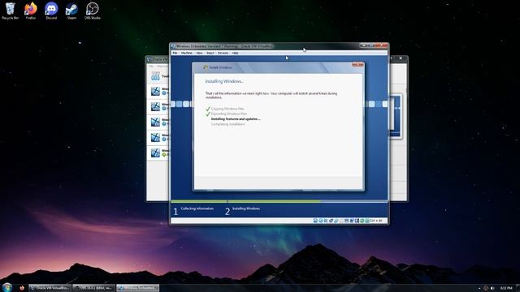Click the recording indicator in VM status bar
The height and width of the screenshot is (292, 520).
tap(352, 221)
